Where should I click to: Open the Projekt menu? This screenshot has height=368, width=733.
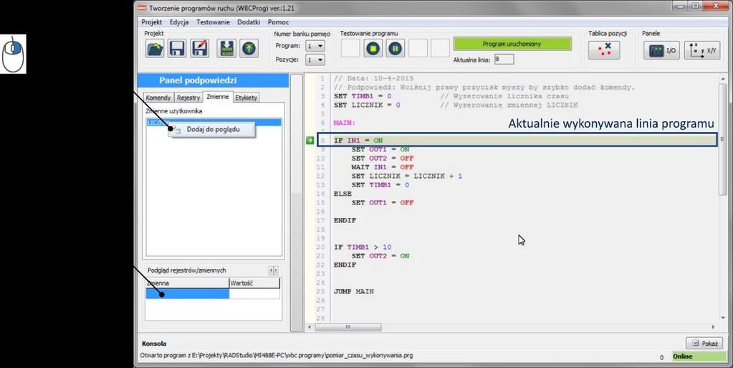point(151,22)
